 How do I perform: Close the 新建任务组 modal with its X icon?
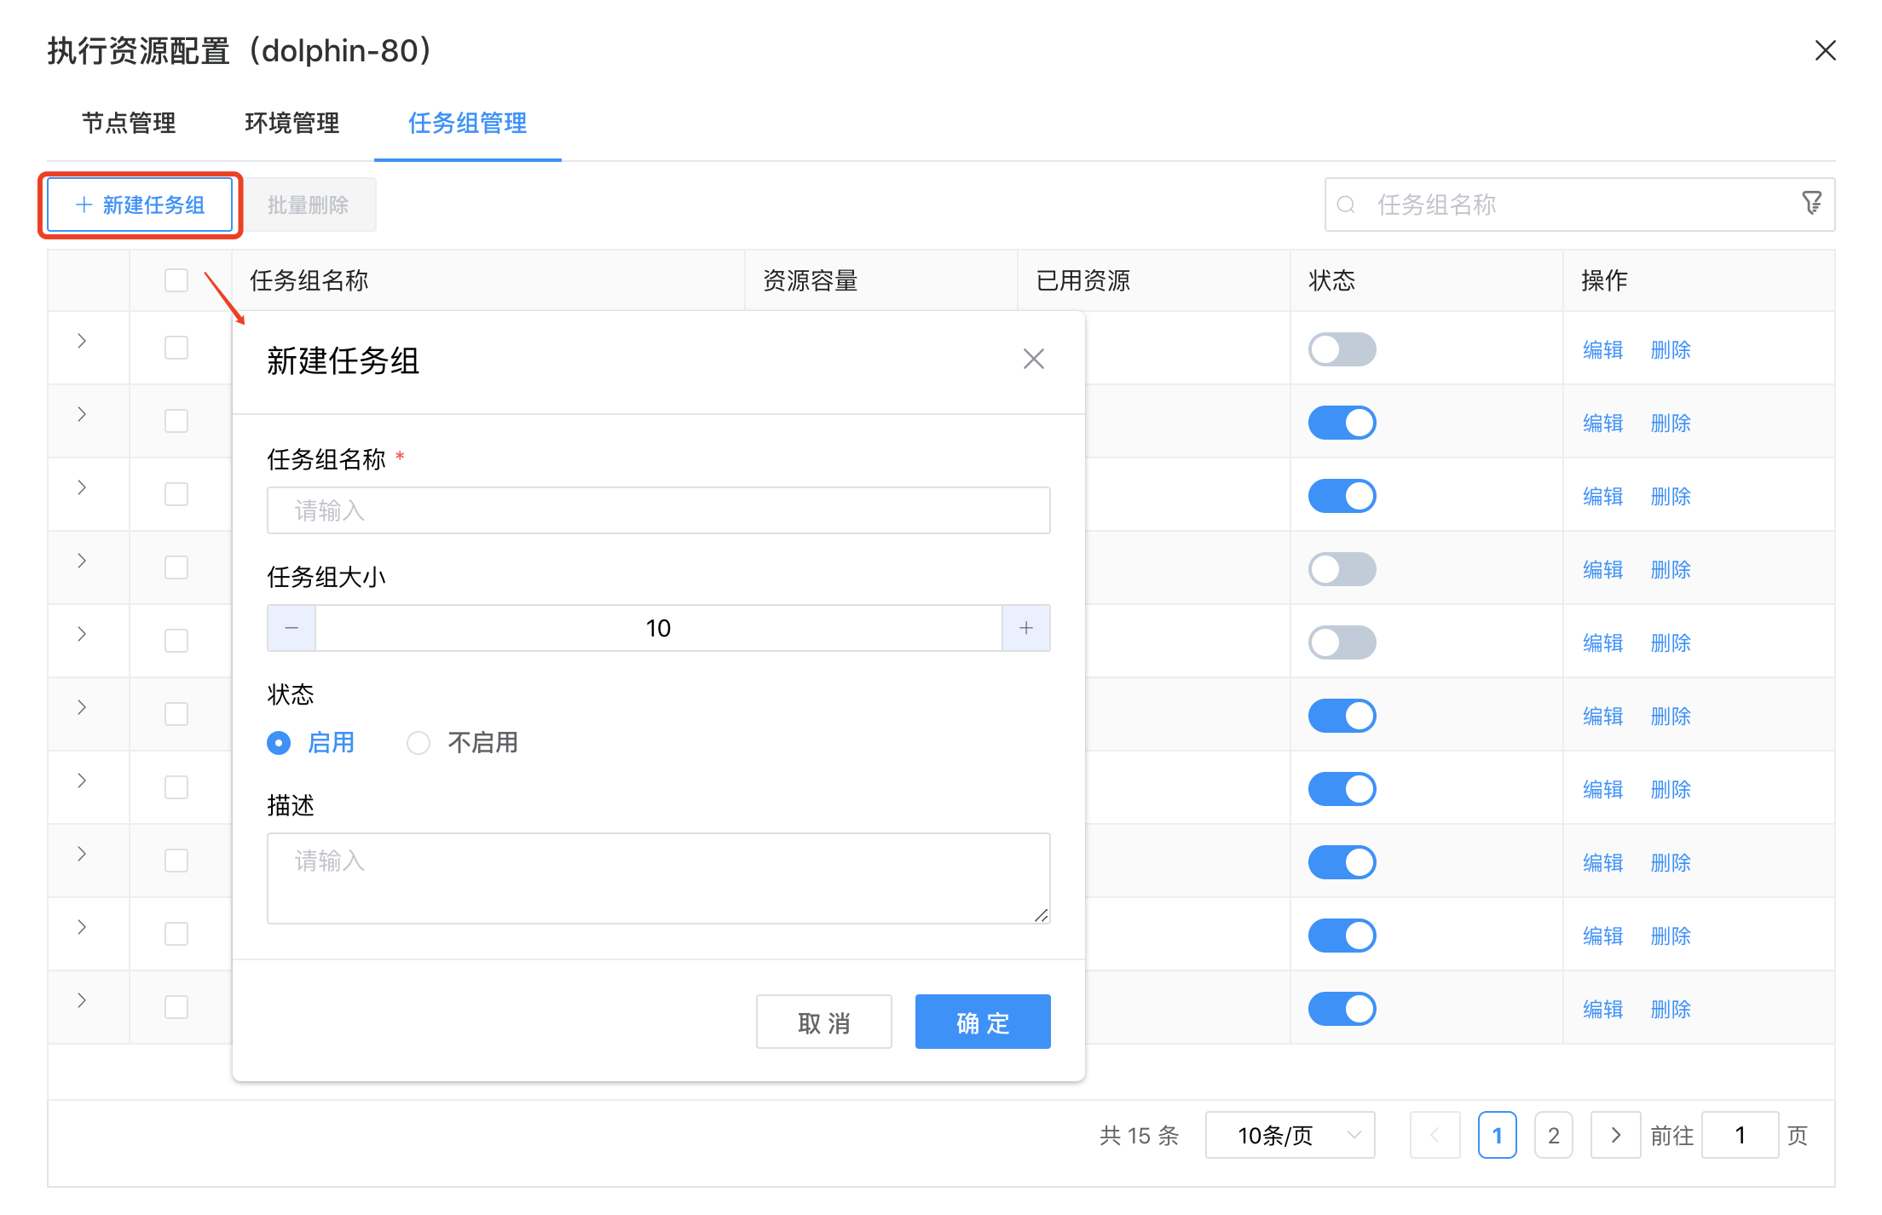pos(1033,359)
